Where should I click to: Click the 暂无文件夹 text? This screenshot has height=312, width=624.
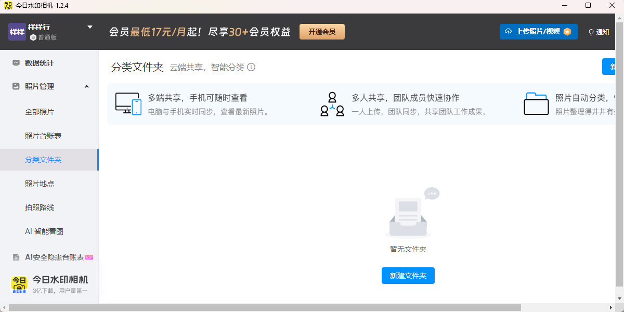tap(408, 249)
